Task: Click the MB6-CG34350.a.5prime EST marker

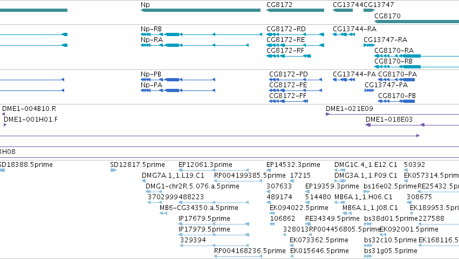Action: point(163,213)
